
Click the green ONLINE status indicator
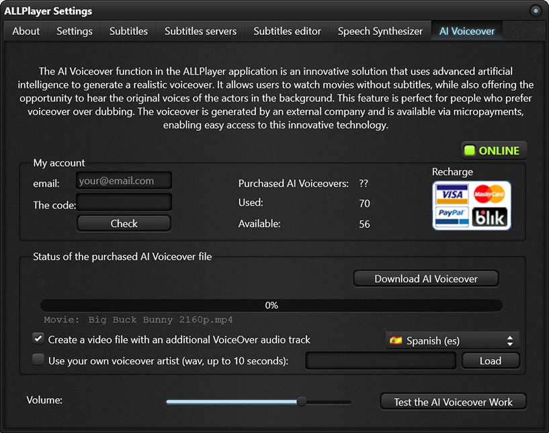coord(494,150)
